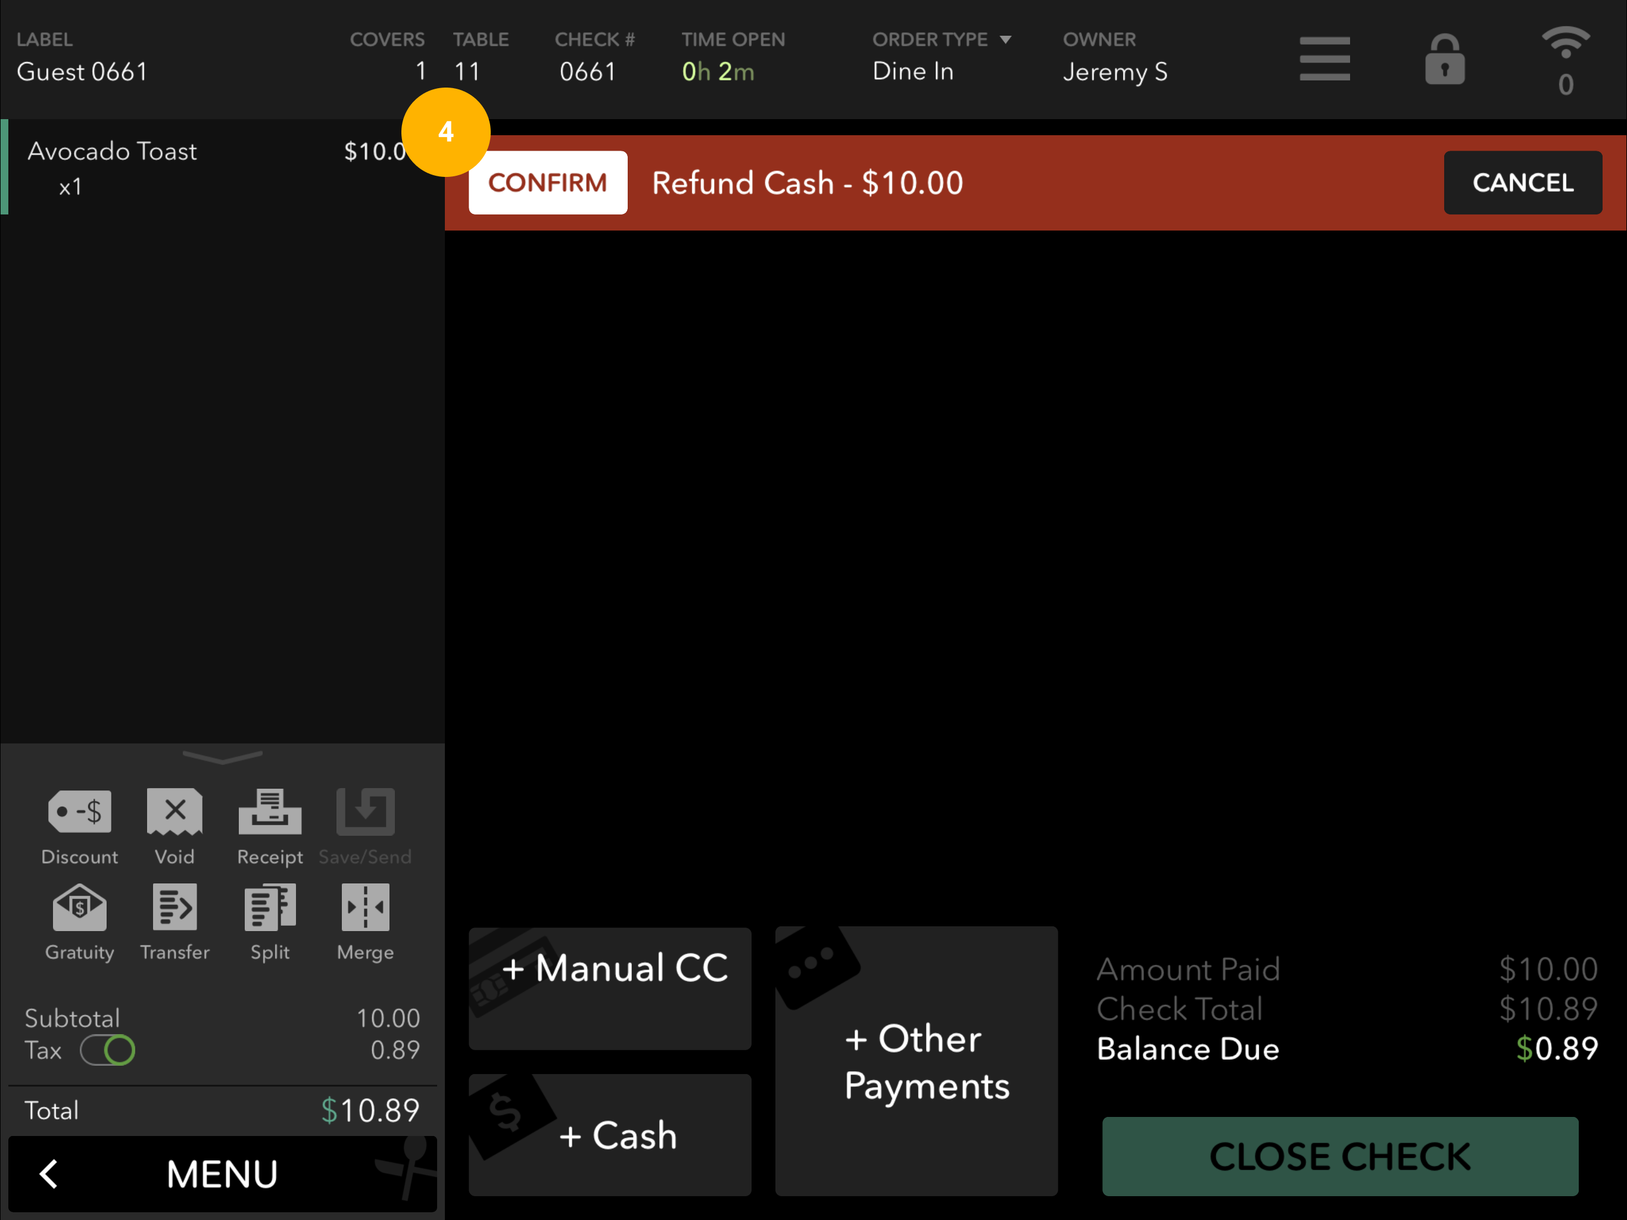Screen dimensions: 1627x1220
Task: Tap the owner name Jeremy S
Action: pyautogui.click(x=1115, y=71)
